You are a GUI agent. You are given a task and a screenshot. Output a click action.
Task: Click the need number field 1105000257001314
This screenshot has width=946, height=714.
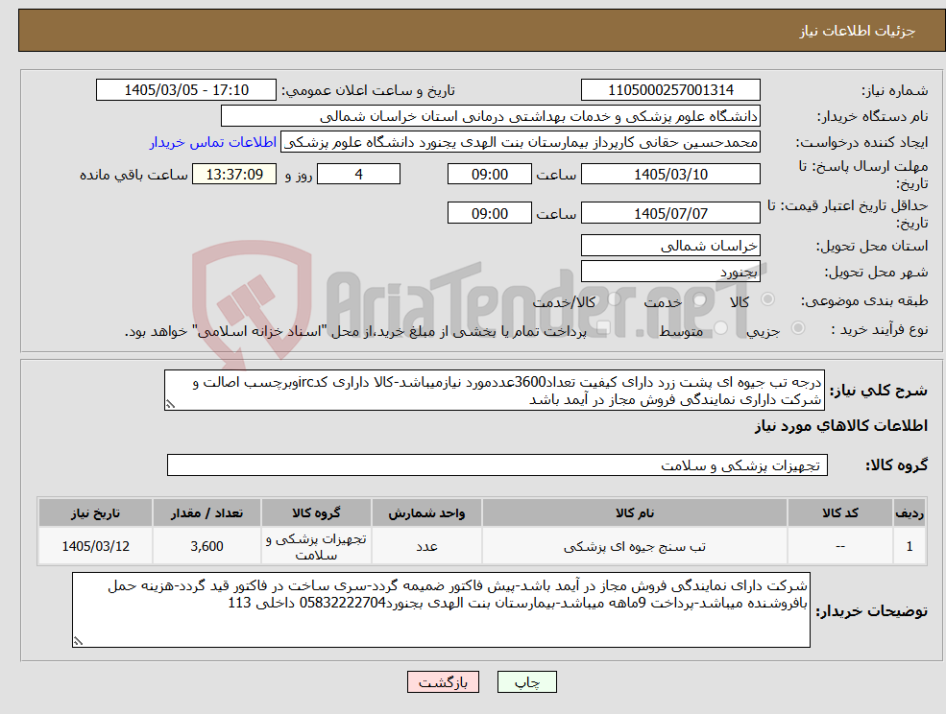(670, 90)
